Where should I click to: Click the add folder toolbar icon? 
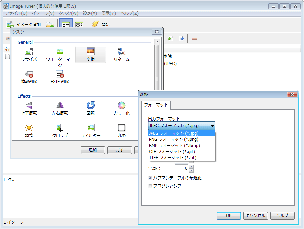[x=50, y=25]
